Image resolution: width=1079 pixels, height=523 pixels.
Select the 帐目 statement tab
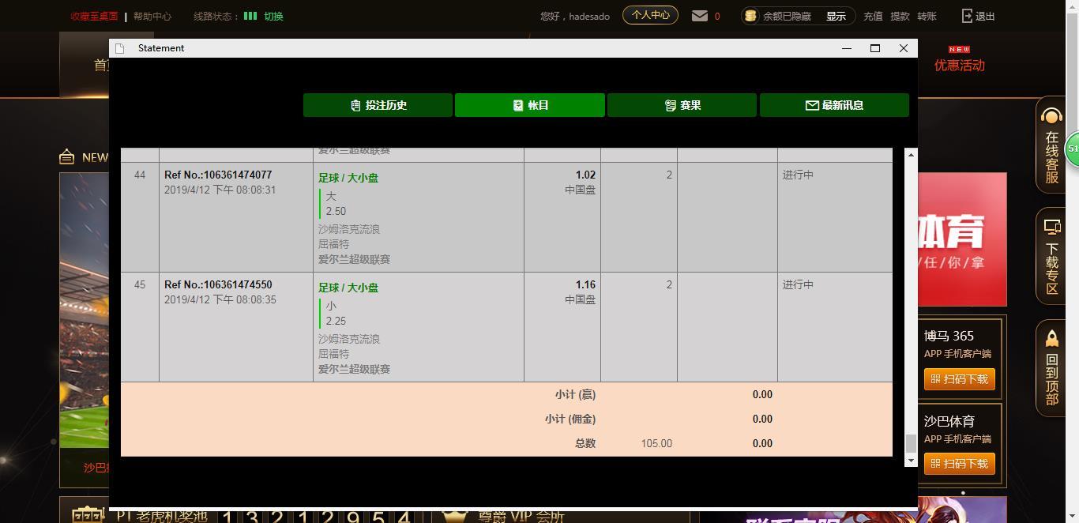click(x=530, y=105)
